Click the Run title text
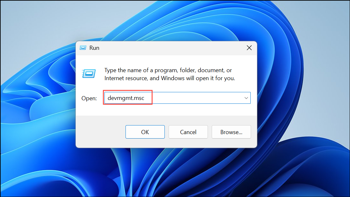 (x=95, y=48)
